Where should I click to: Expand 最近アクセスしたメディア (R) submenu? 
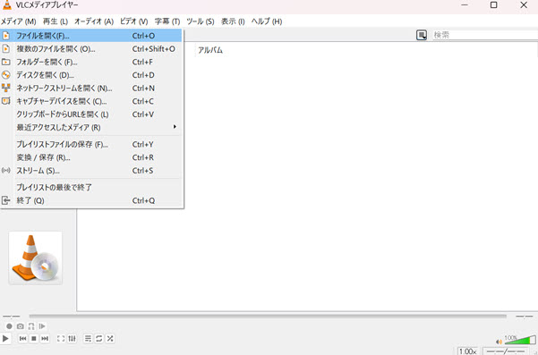(x=91, y=127)
